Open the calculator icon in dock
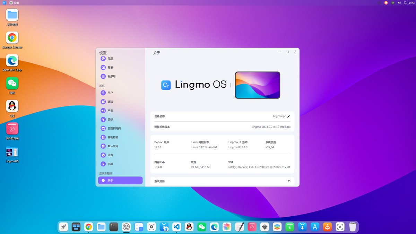The height and width of the screenshot is (234, 416). (139, 227)
